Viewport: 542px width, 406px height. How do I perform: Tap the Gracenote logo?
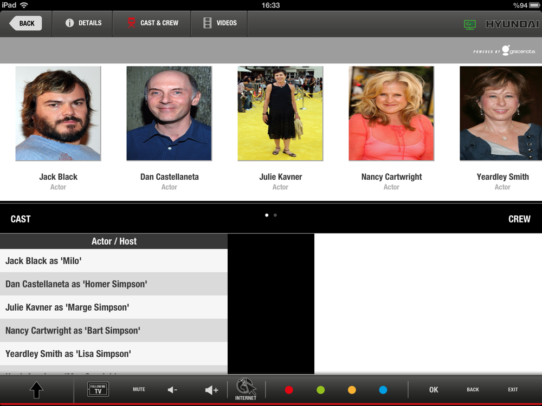[x=504, y=51]
